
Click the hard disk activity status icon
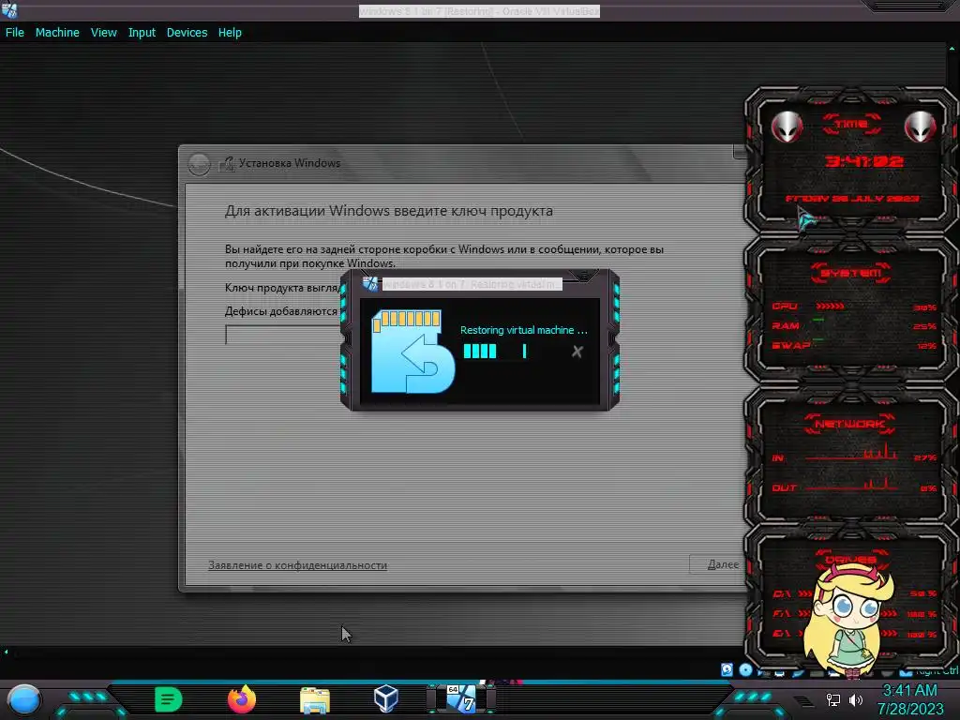pos(727,669)
